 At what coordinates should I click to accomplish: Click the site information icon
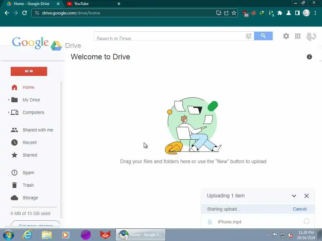[37, 13]
